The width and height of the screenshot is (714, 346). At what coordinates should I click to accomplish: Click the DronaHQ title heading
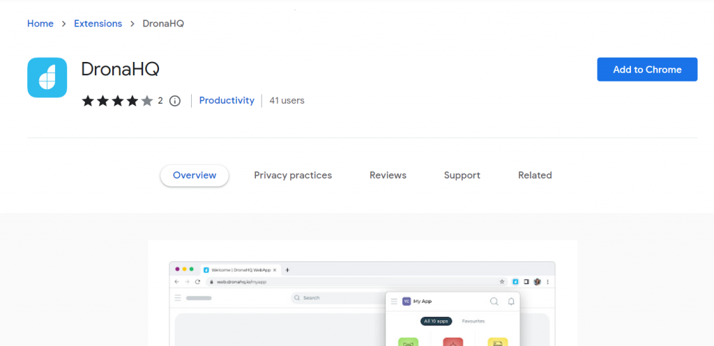(120, 69)
